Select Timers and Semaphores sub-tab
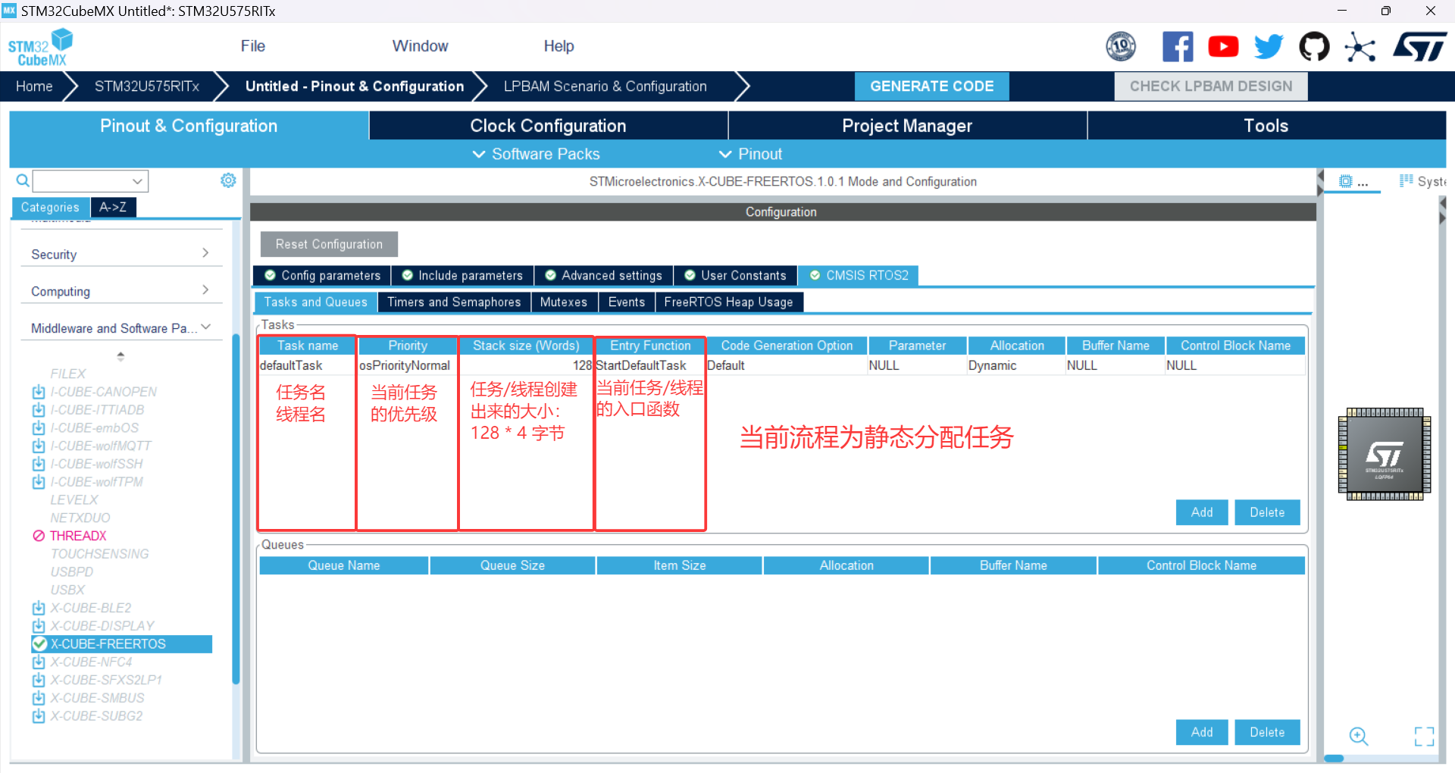 454,302
